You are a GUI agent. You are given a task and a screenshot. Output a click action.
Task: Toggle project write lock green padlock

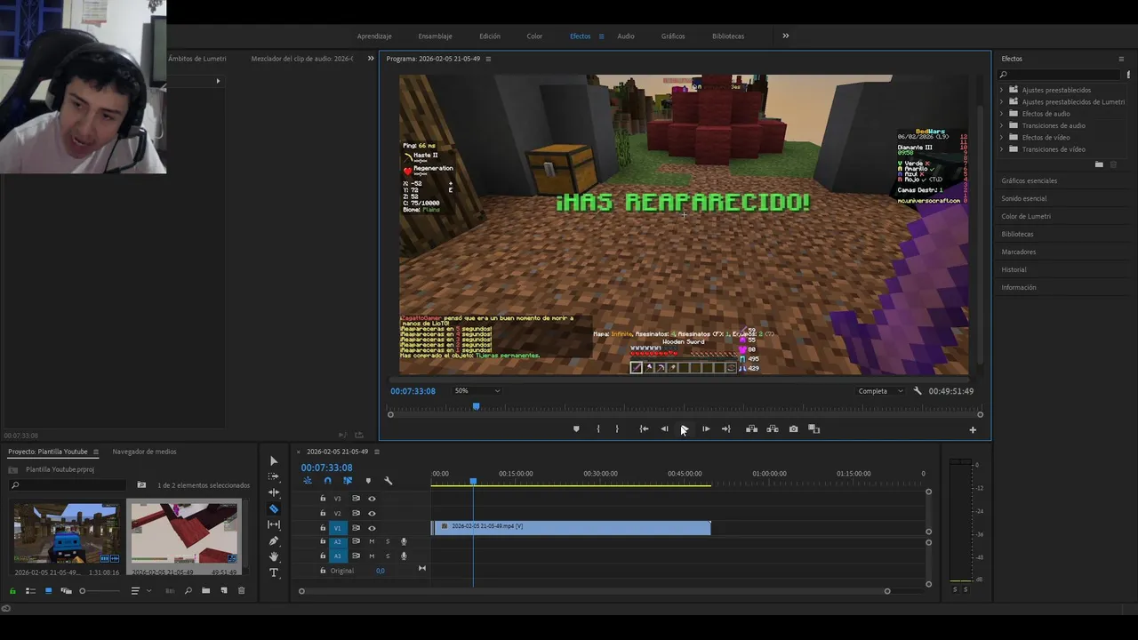12,591
